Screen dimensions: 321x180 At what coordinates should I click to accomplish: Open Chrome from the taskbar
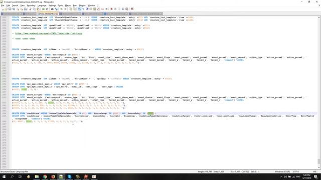pos(45,176)
